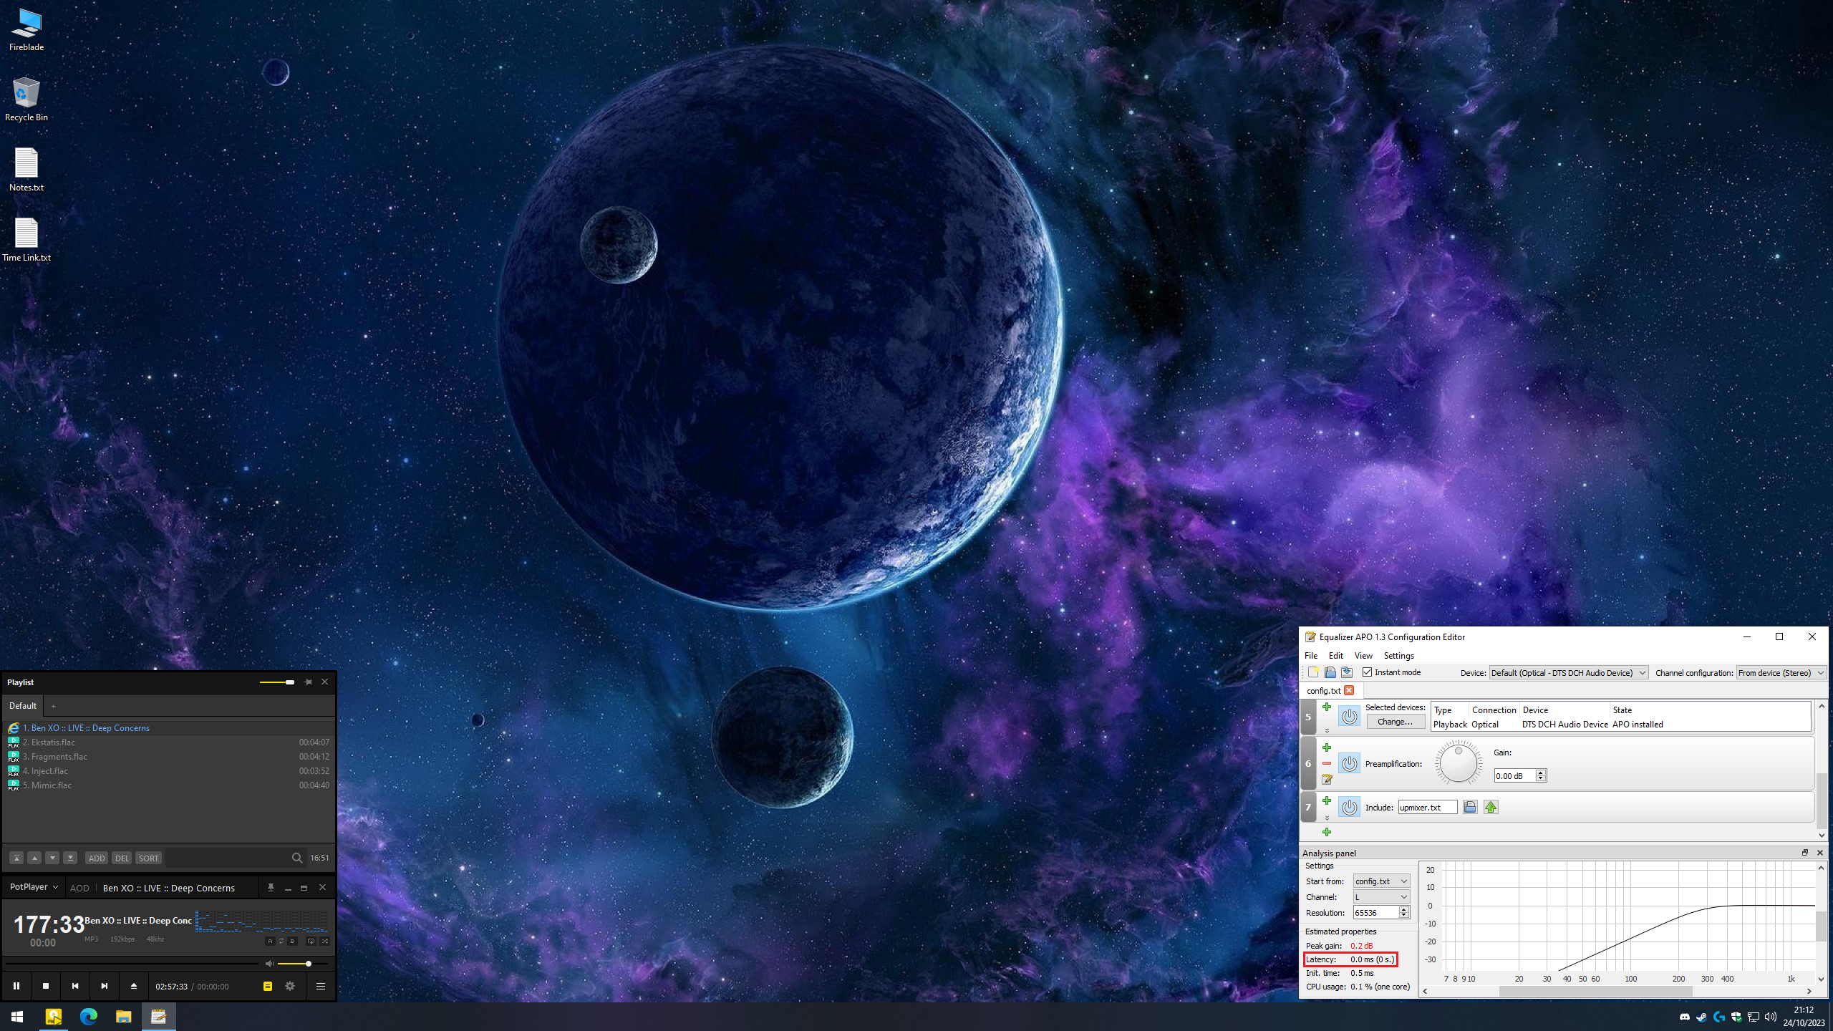The width and height of the screenshot is (1833, 1031).
Task: Create a new config file in Equalizer APO
Action: tap(1313, 672)
